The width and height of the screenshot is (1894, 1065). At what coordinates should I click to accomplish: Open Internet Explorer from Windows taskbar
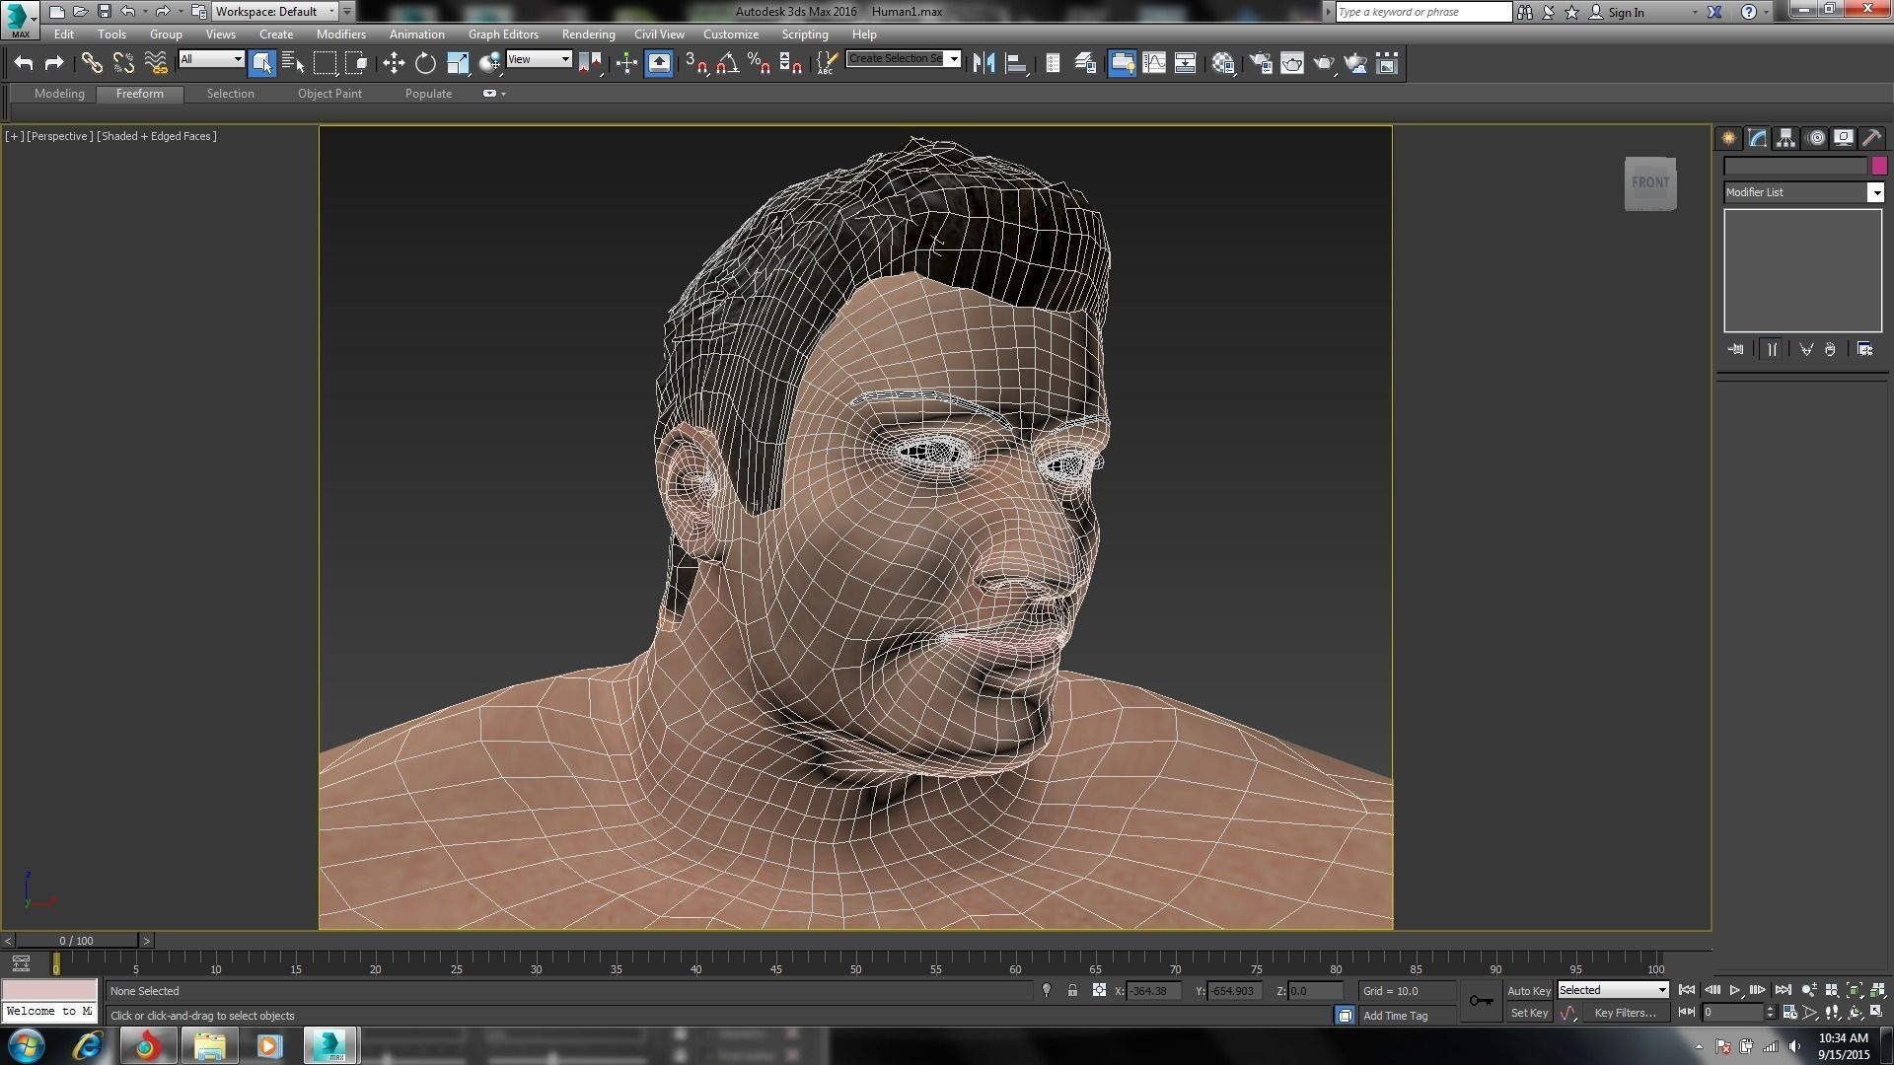pos(88,1045)
